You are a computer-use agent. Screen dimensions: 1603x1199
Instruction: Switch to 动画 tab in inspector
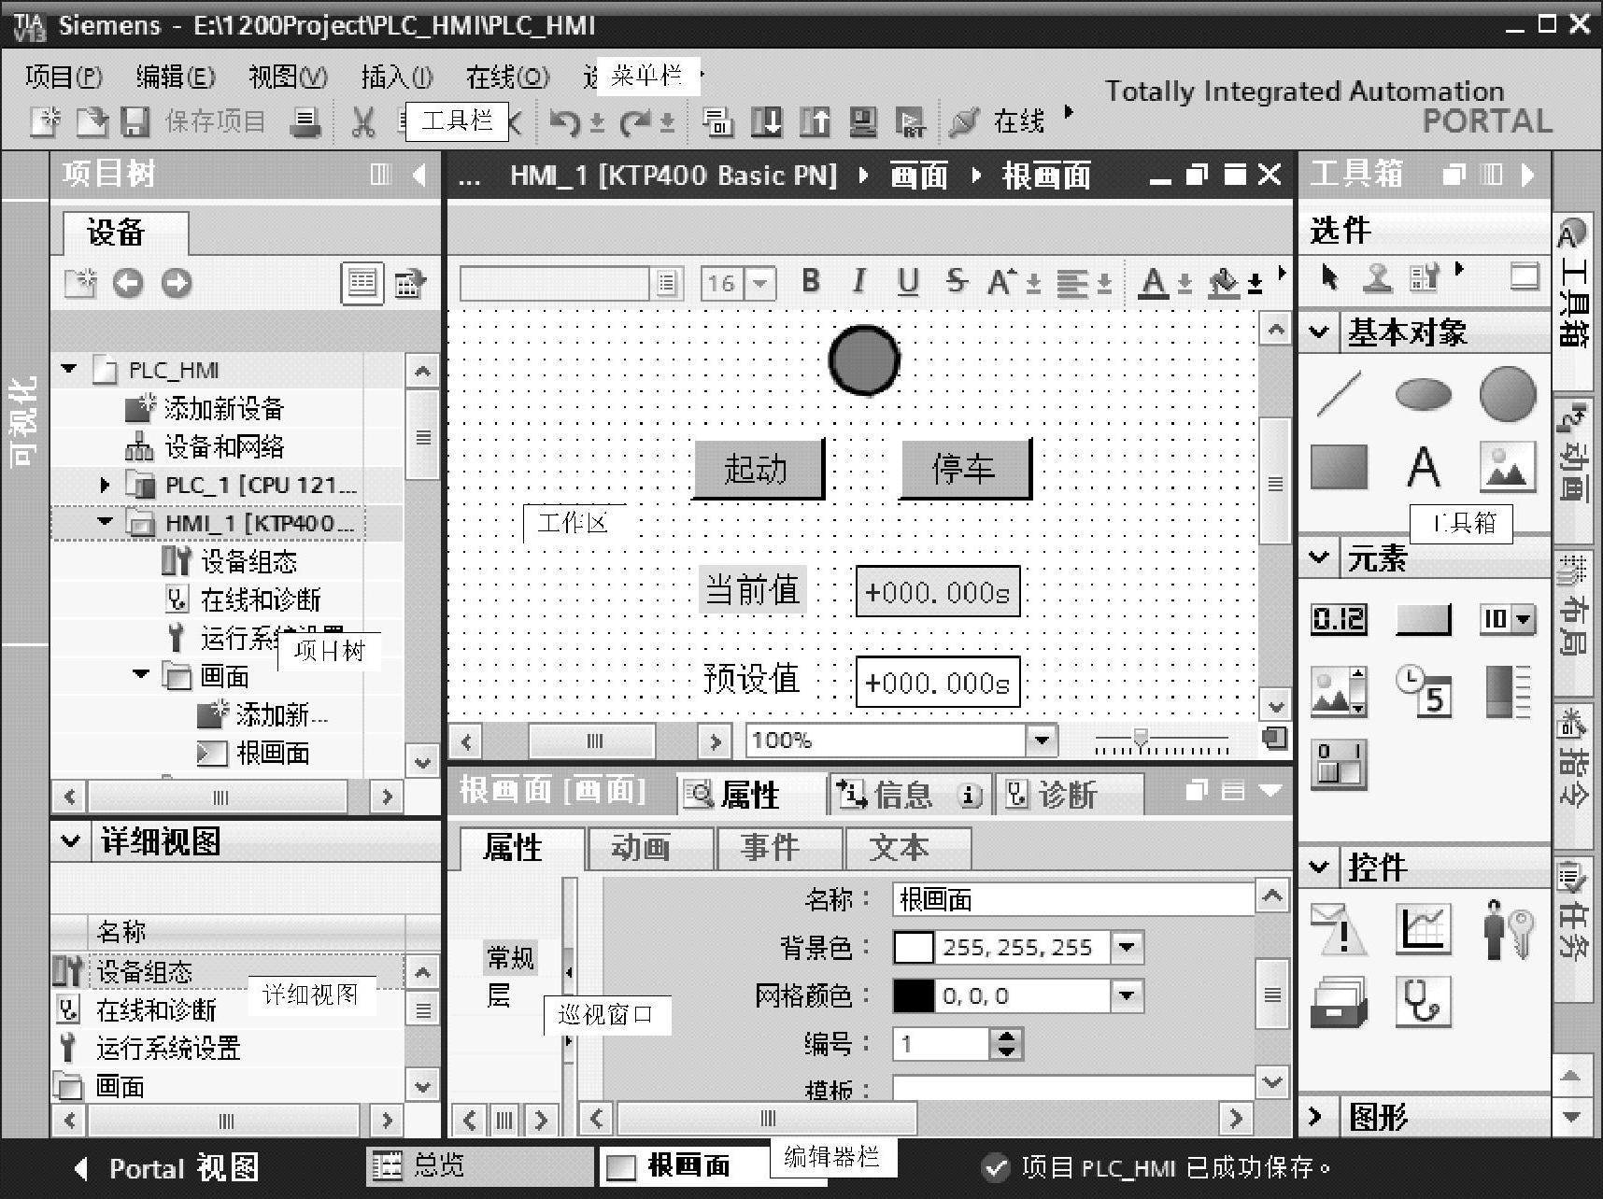click(649, 848)
